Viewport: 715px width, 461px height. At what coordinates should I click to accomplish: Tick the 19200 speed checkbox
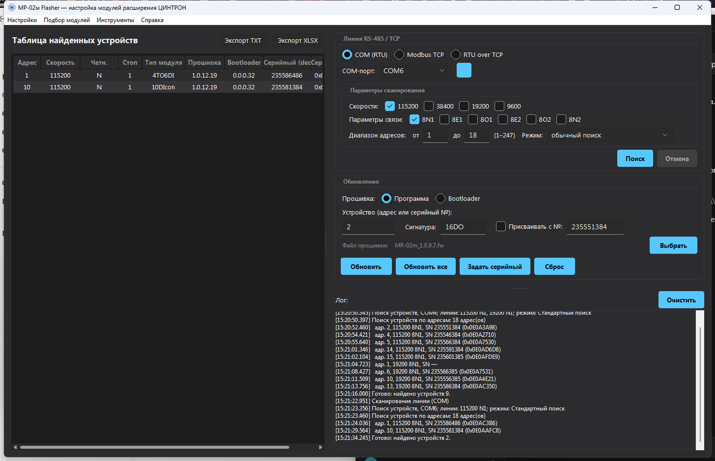click(x=464, y=106)
